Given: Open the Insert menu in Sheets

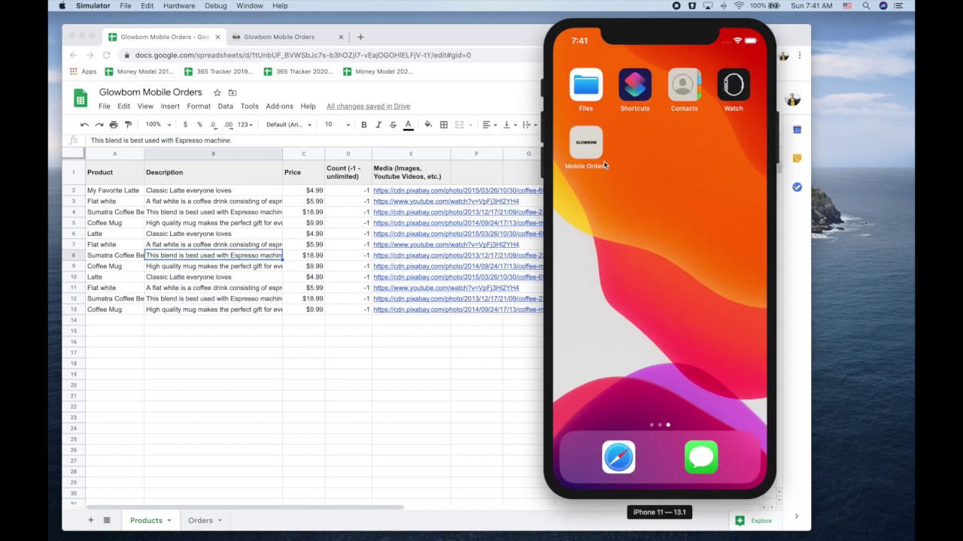Looking at the screenshot, I should (x=170, y=107).
